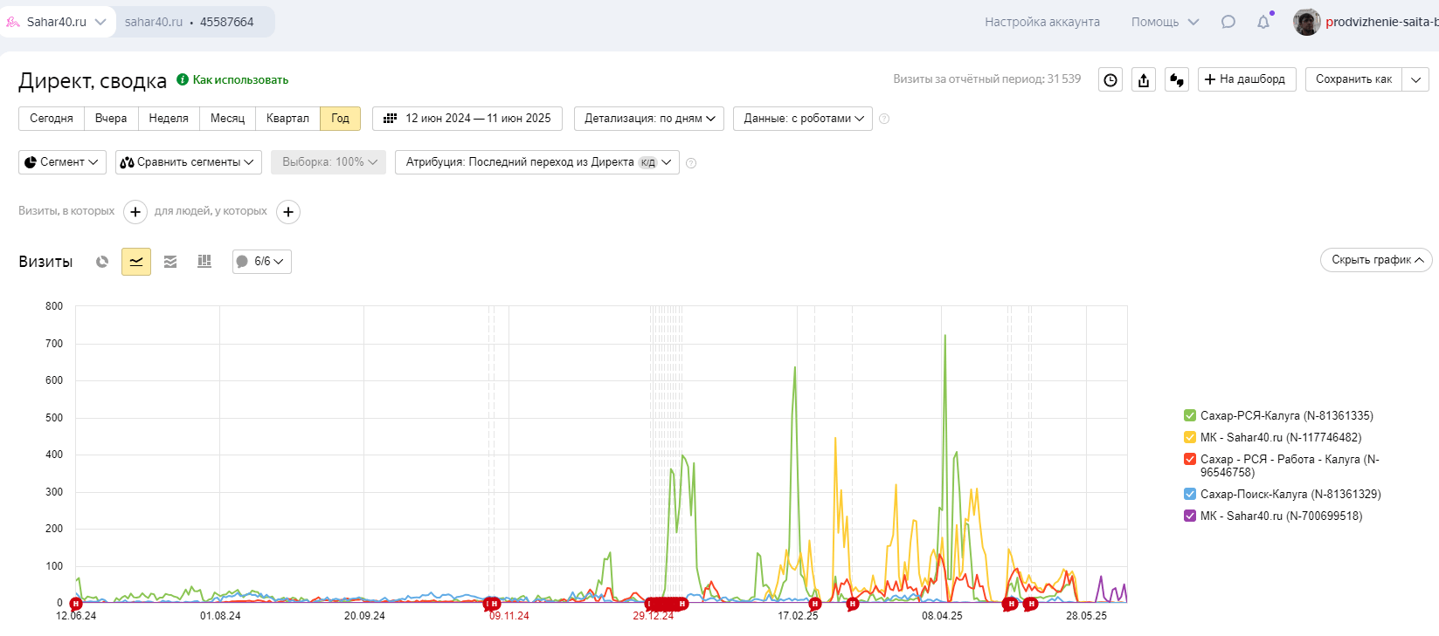Open Выборка: 100% dropdown
This screenshot has height=636, width=1439.
pos(329,162)
